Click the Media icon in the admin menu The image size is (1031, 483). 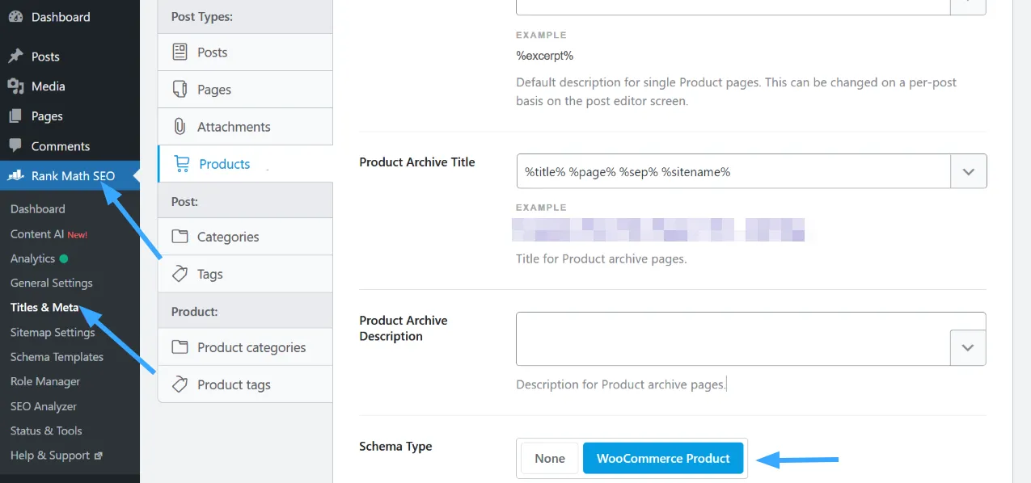(15, 86)
